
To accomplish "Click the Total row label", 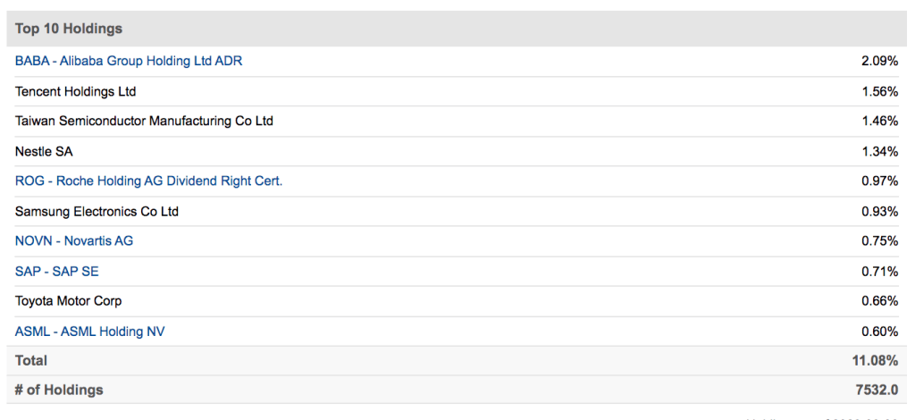I will pyautogui.click(x=31, y=360).
